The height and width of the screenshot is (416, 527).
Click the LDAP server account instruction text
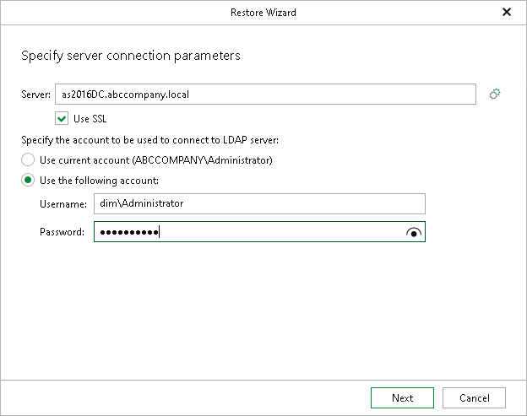click(149, 140)
